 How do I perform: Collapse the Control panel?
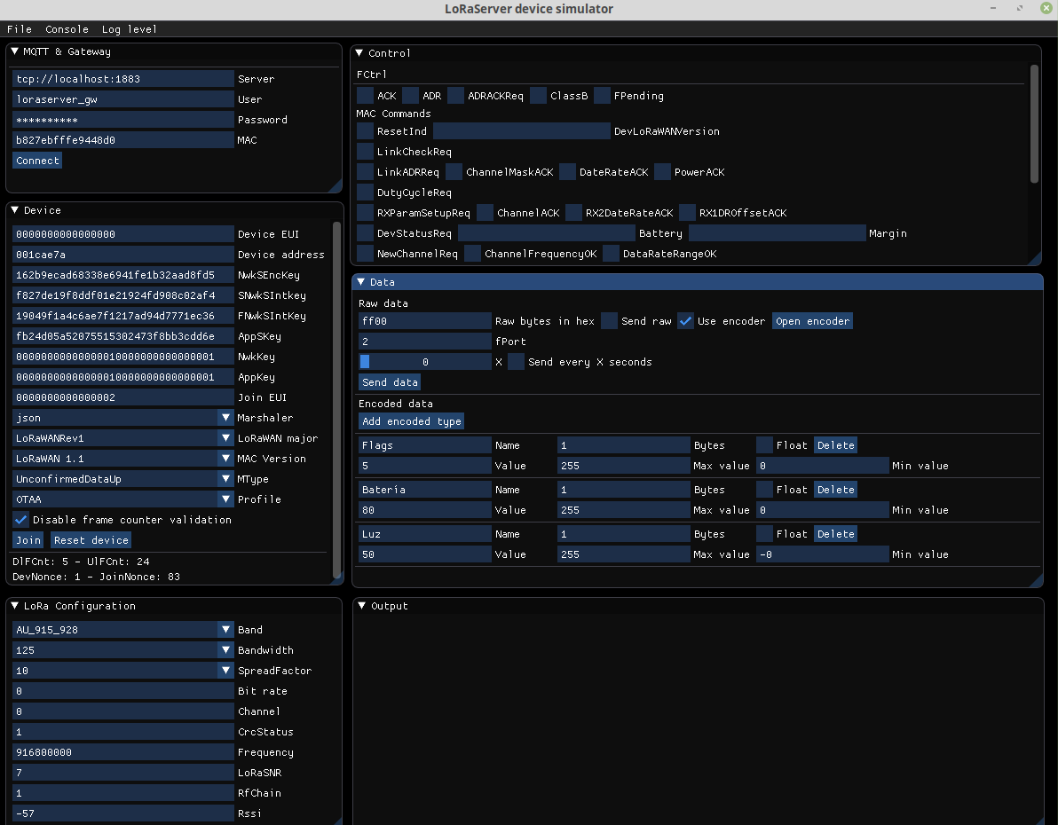359,52
